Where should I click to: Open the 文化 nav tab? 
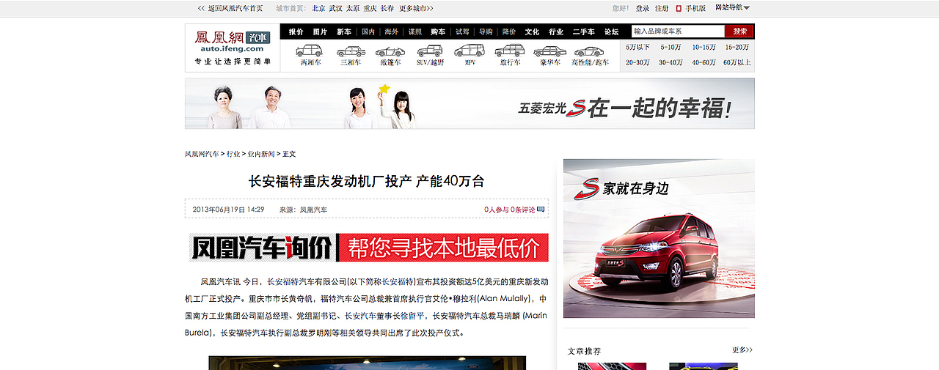tap(532, 32)
